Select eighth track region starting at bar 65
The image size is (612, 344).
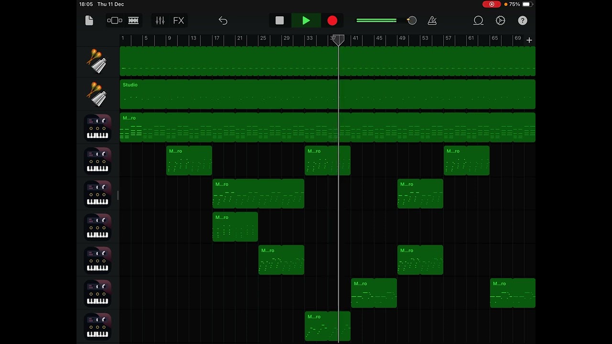pos(513,293)
